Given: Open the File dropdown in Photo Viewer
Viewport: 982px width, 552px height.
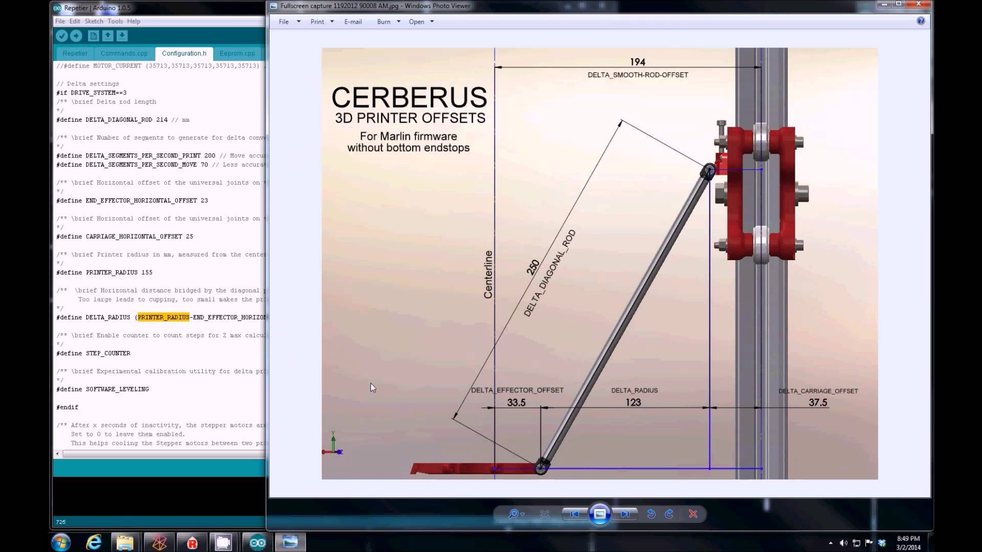Looking at the screenshot, I should [289, 21].
